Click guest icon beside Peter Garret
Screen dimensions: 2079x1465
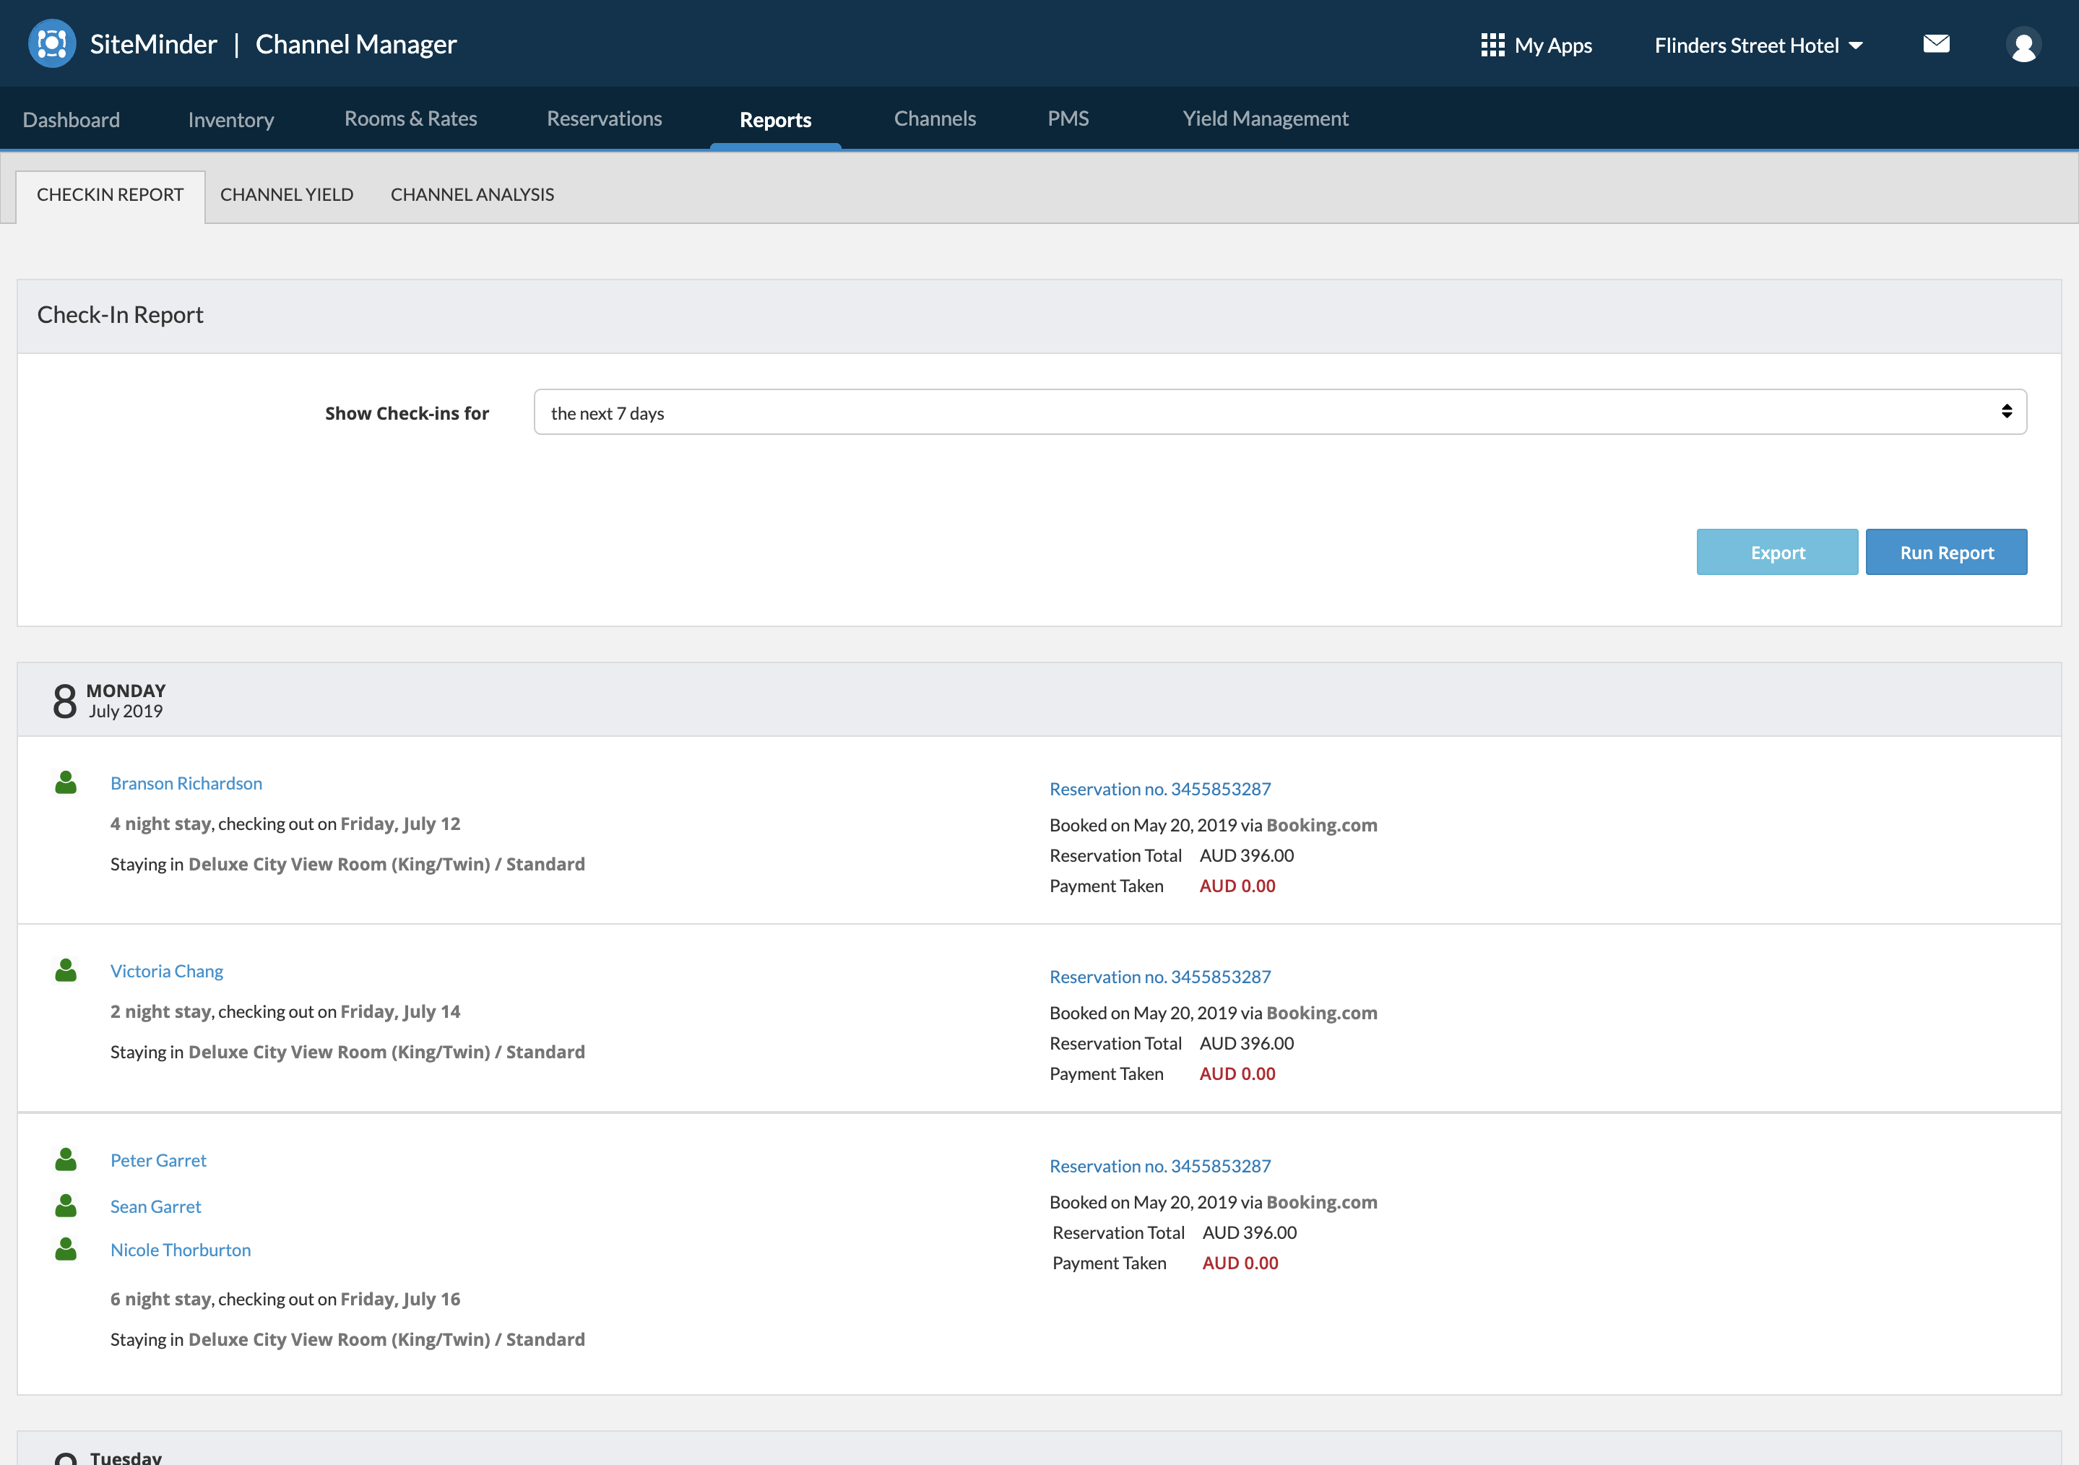tap(66, 1159)
